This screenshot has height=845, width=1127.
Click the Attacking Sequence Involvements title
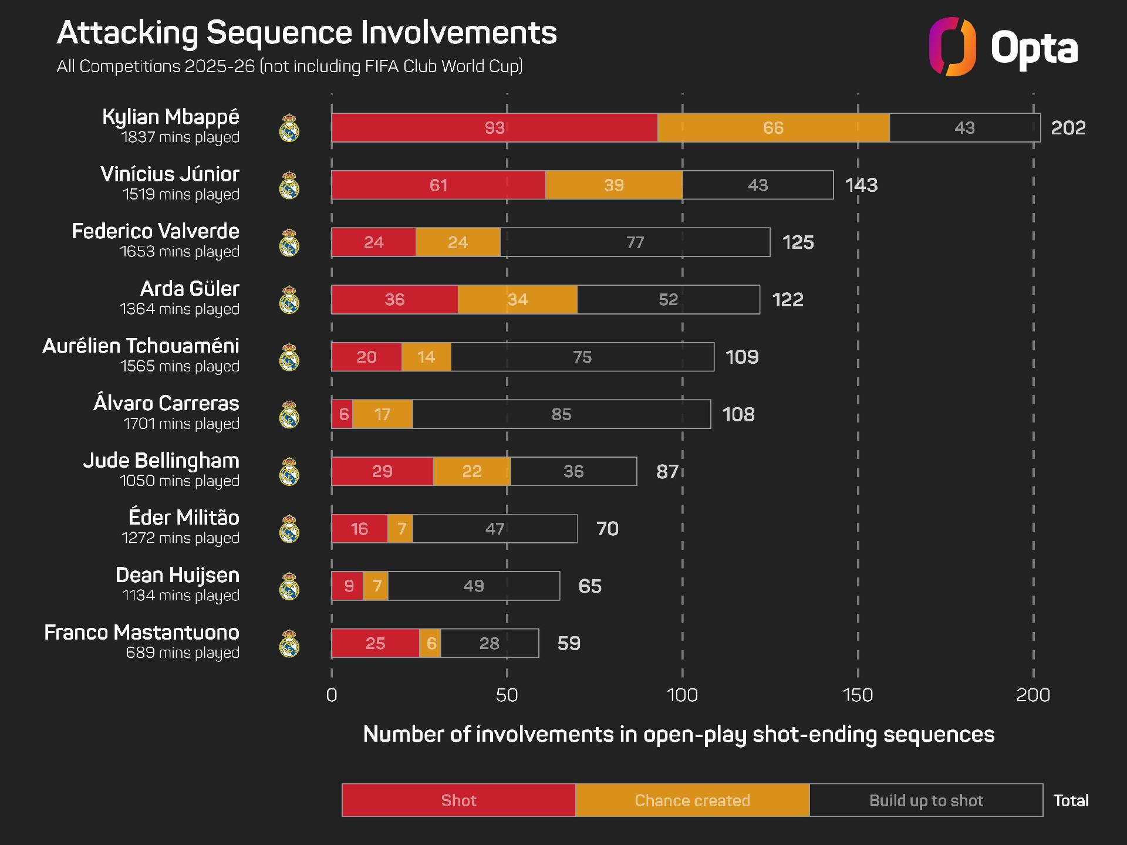306,33
